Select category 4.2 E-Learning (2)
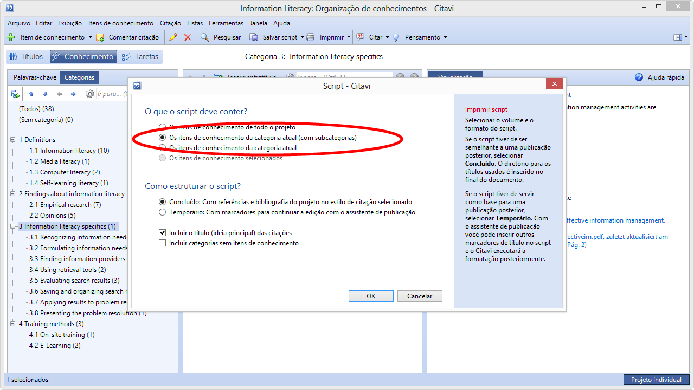 click(x=55, y=346)
